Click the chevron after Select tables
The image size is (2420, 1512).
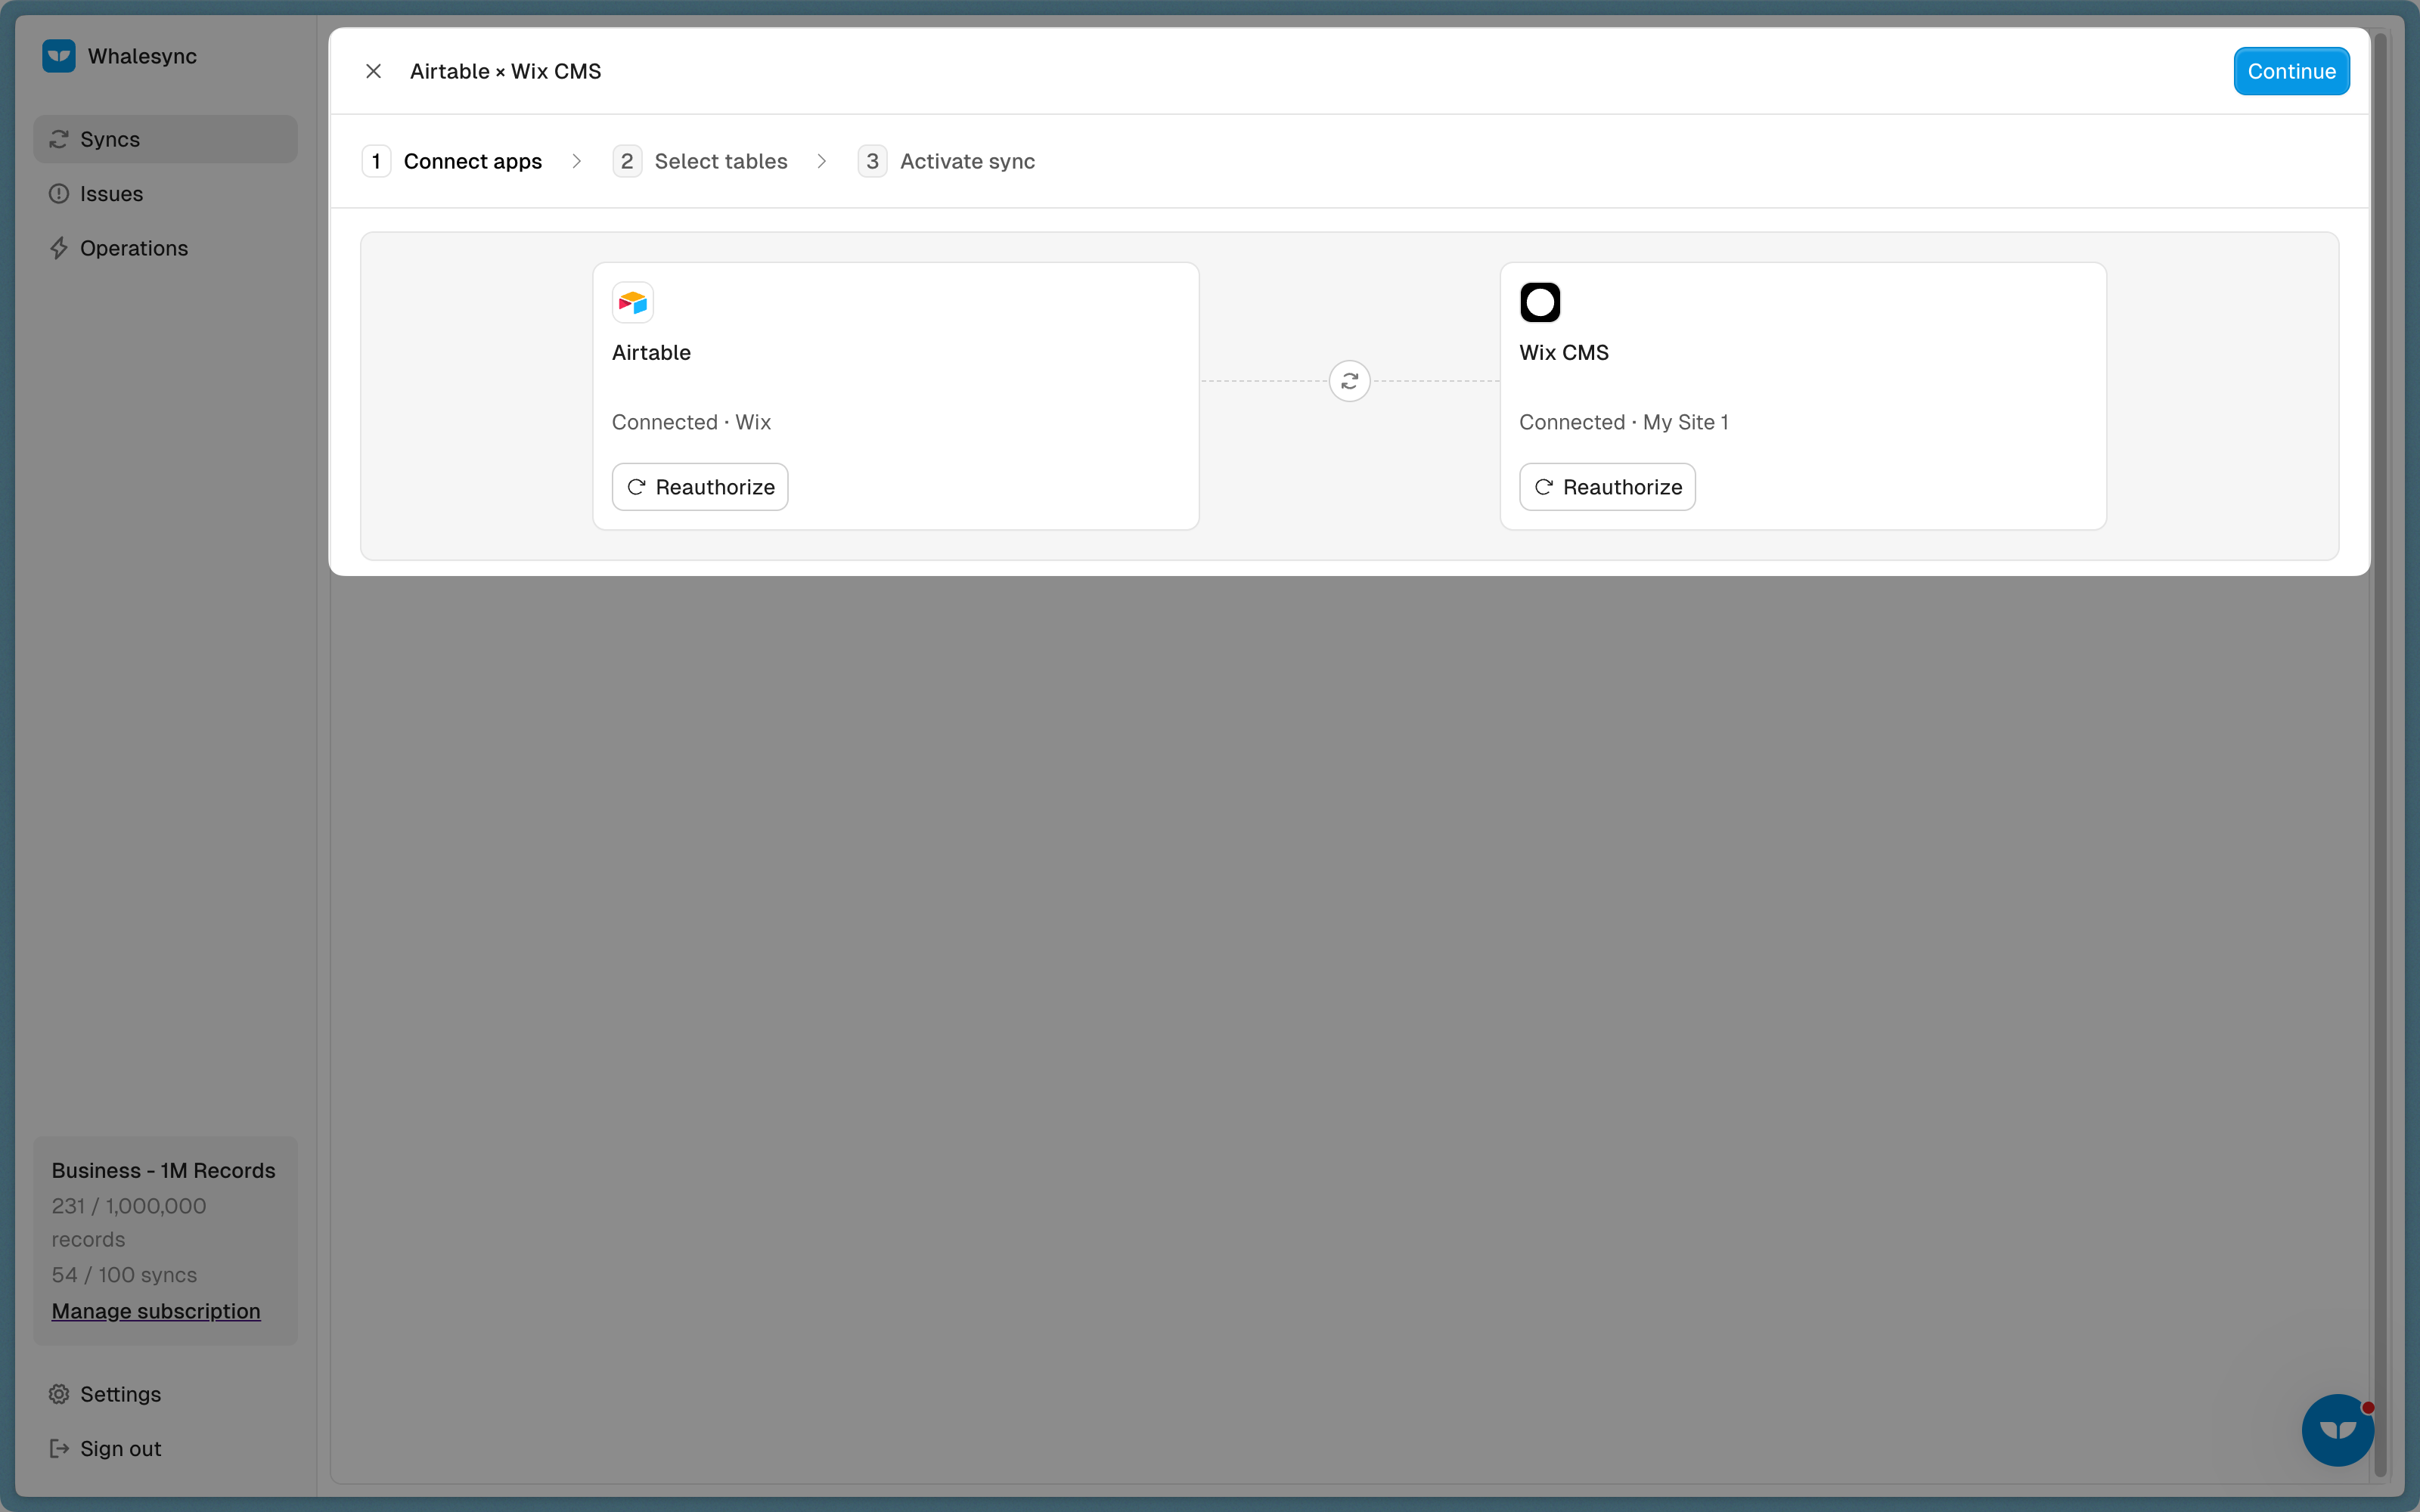(x=822, y=161)
